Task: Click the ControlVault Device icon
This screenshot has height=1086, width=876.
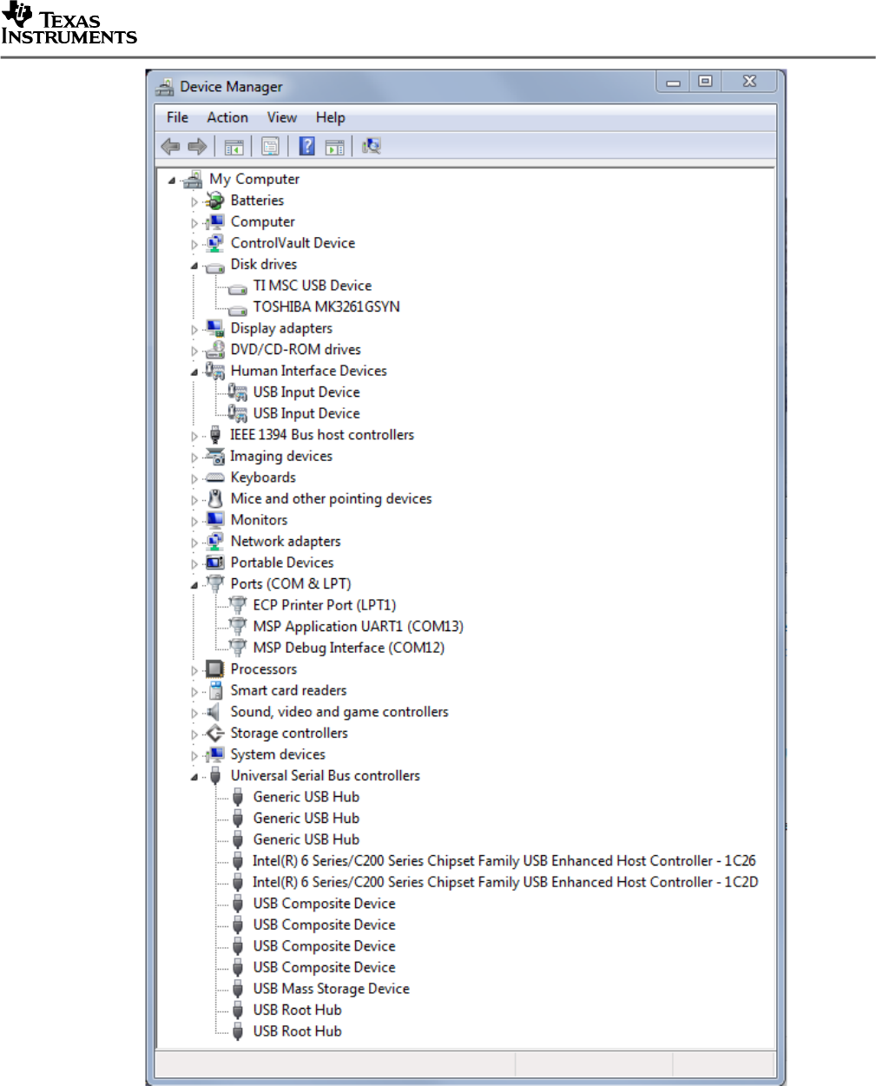Action: tap(214, 243)
